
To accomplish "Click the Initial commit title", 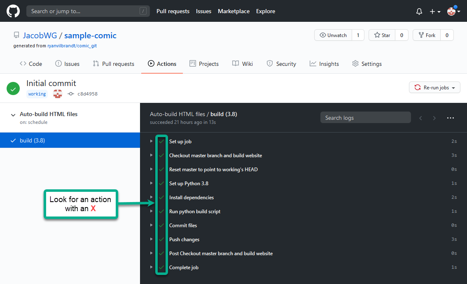I will click(x=51, y=84).
